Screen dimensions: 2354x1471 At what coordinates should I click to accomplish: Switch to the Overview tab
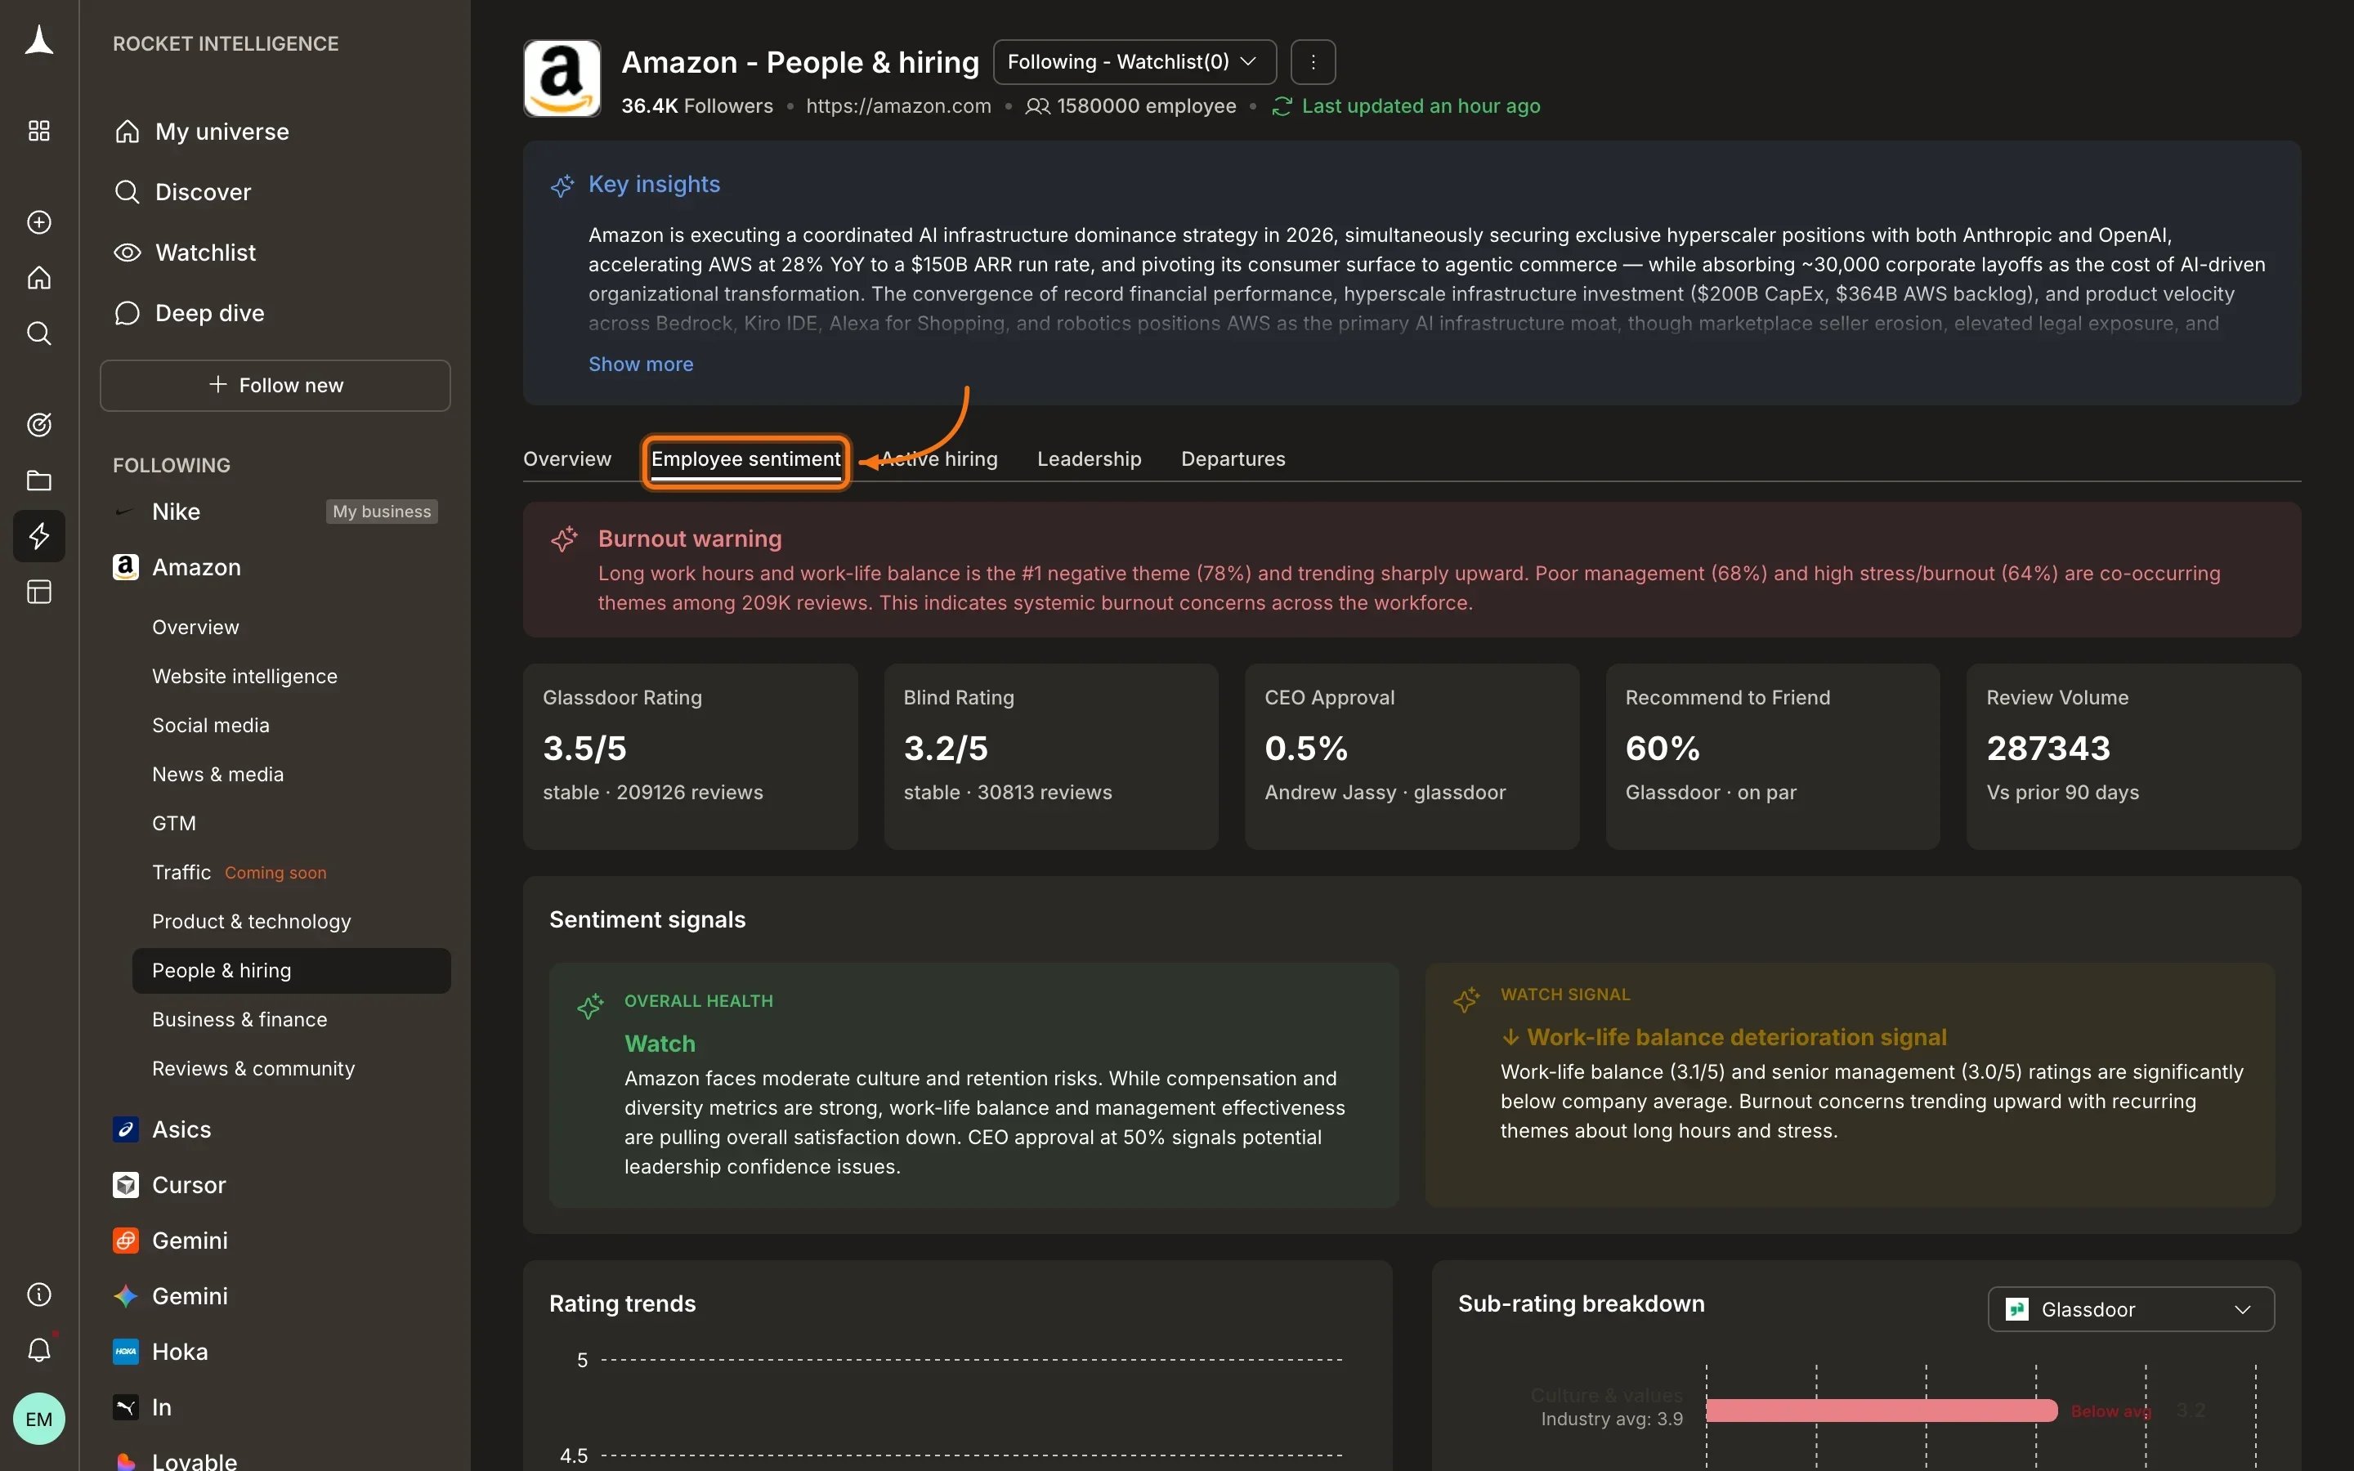click(x=567, y=459)
